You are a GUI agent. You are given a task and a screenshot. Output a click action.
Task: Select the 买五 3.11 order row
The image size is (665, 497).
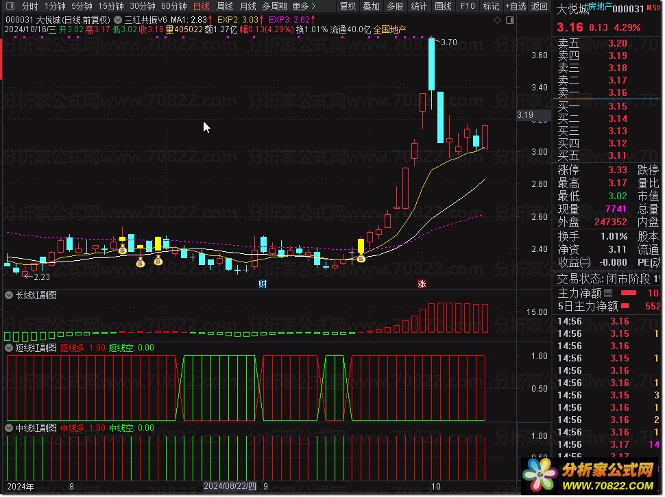pyautogui.click(x=607, y=156)
